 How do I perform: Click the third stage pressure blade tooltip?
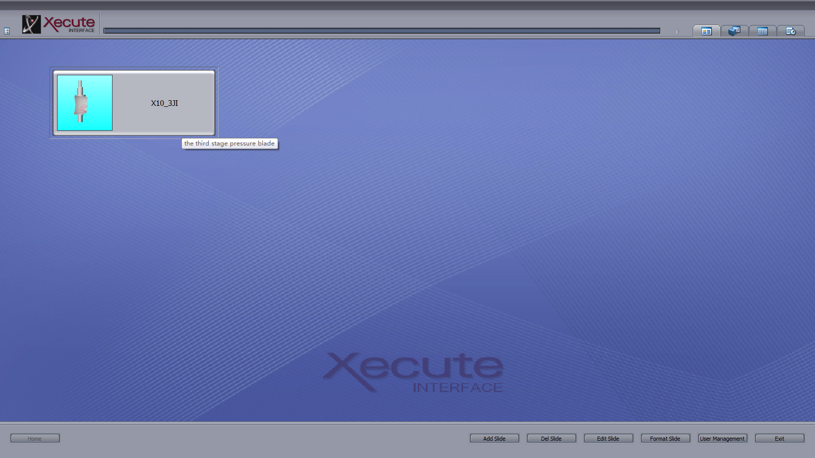(229, 144)
